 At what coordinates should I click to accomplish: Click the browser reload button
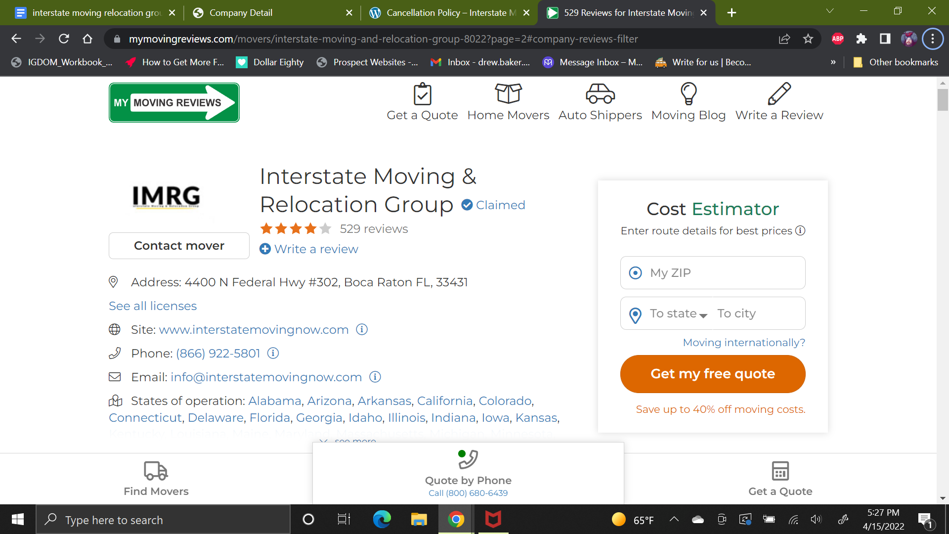[x=64, y=39]
